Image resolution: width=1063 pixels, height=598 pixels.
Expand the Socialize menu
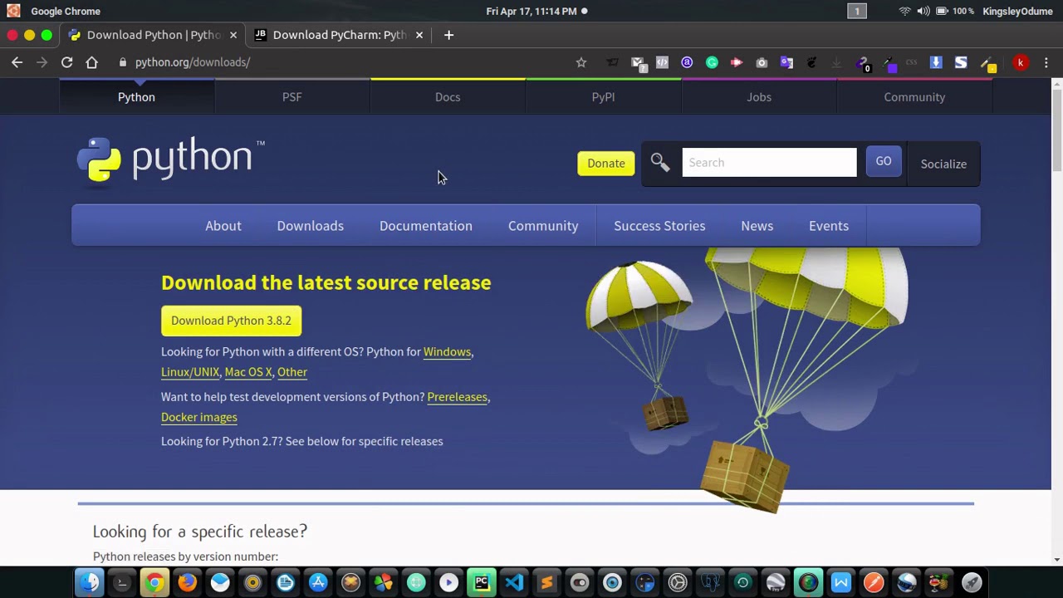[943, 164]
